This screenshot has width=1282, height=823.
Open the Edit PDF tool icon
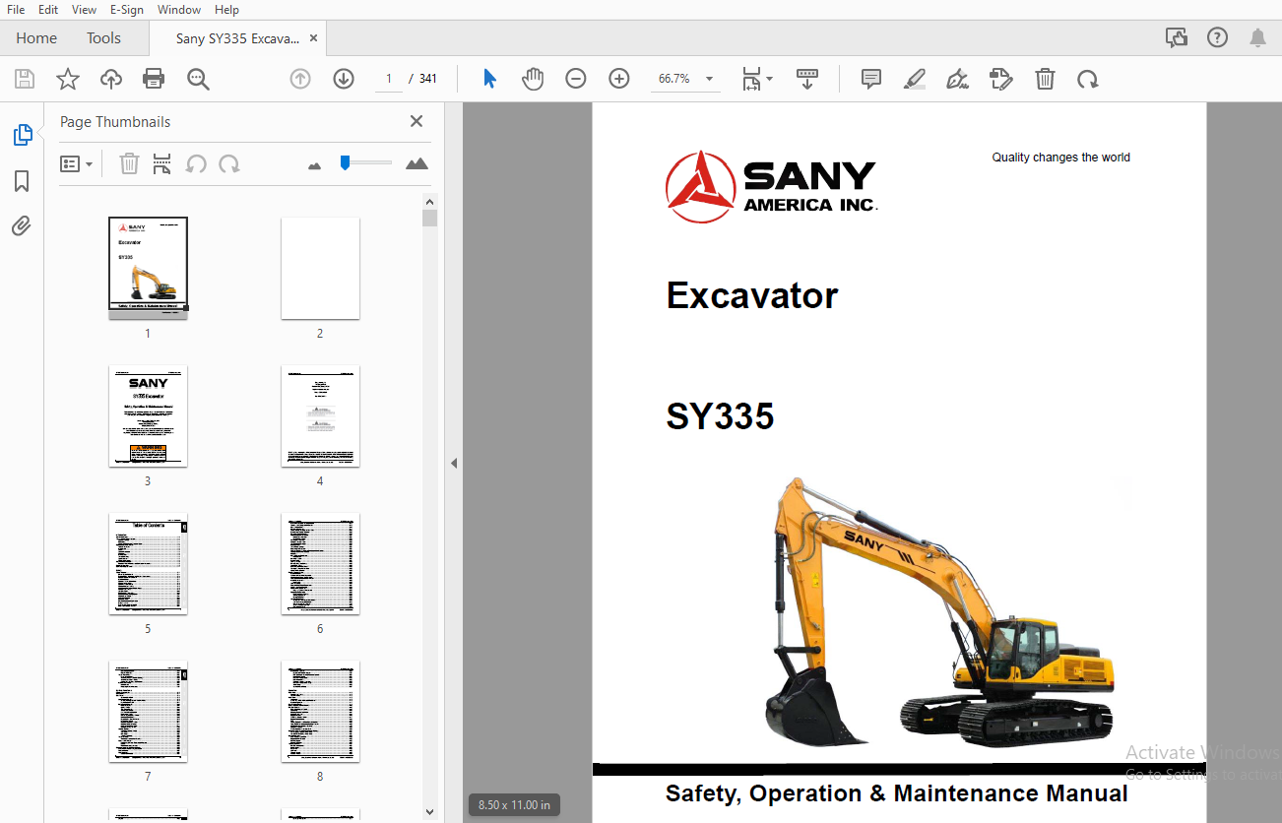[1001, 79]
